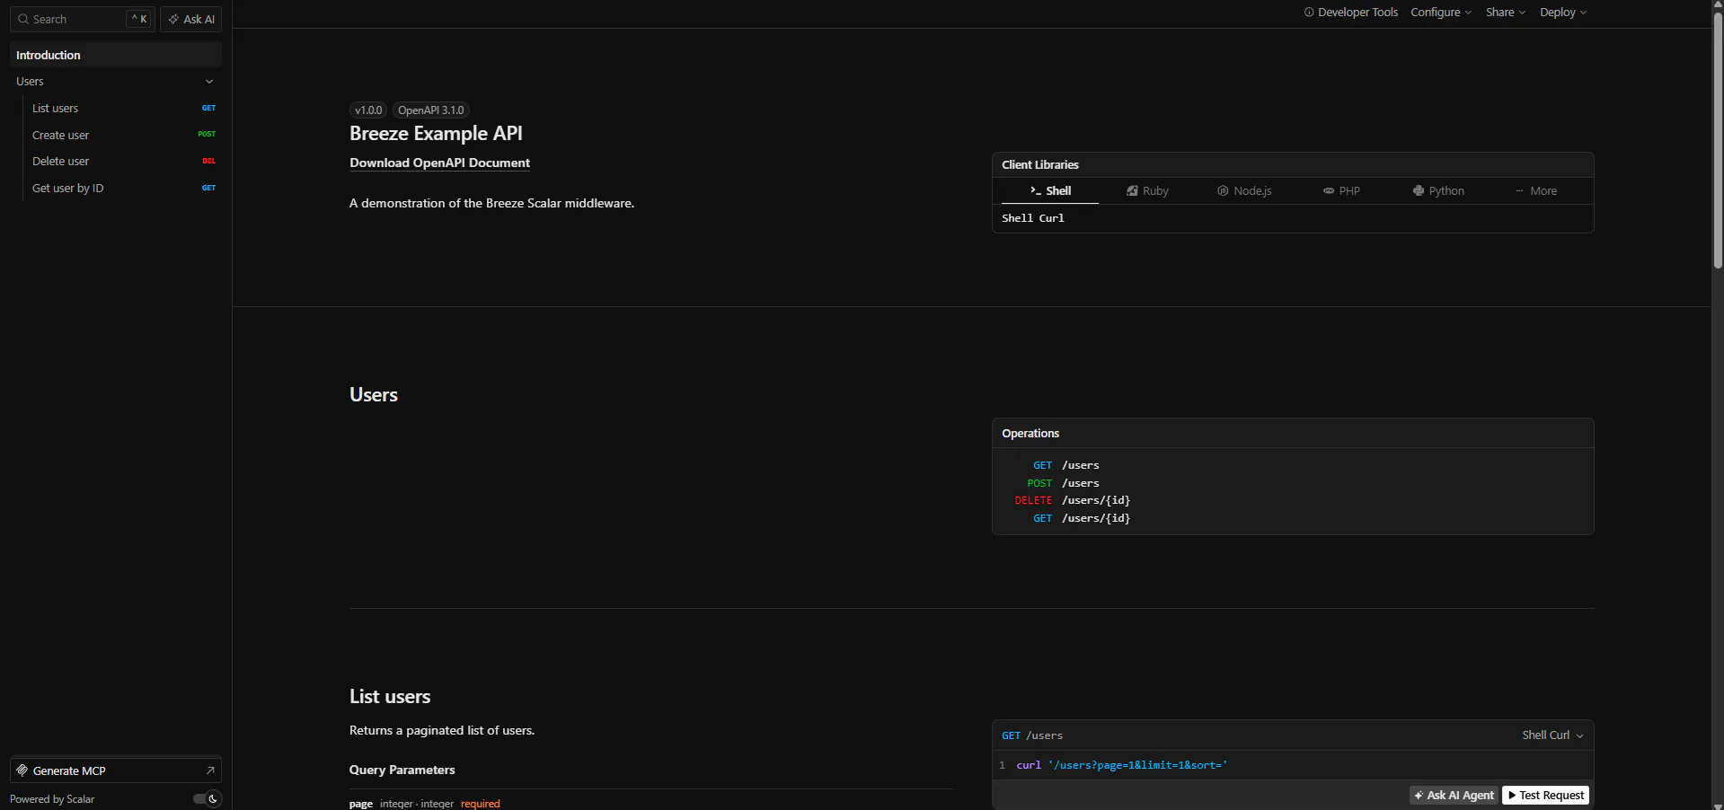
Task: Click the Developer Tools info icon
Action: click(1309, 13)
